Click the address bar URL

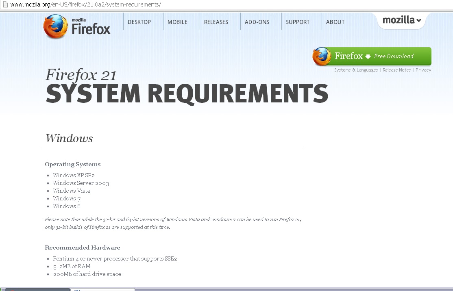[x=85, y=4]
